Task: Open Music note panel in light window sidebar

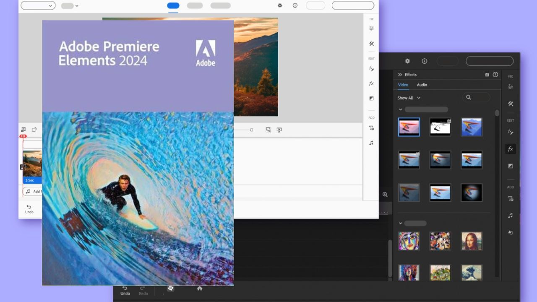Action: pyautogui.click(x=371, y=143)
